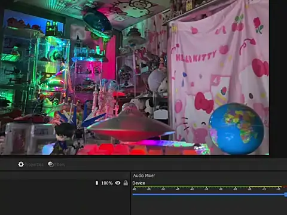Select the Audio Mixer panel title
Viewport: 287px width, 215px height.
(144, 176)
